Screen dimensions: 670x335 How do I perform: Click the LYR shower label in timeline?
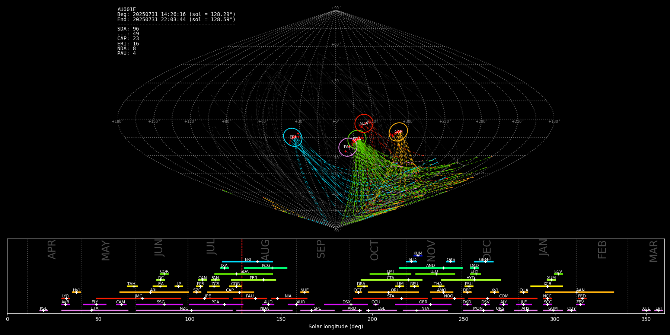(x=66, y=296)
